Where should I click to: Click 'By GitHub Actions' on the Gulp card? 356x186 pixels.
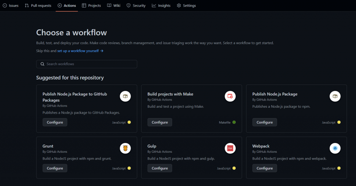(x=160, y=152)
